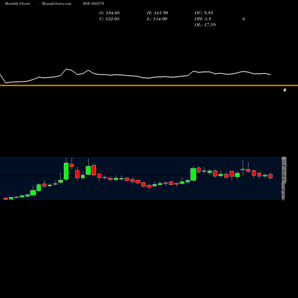The width and height of the screenshot is (298, 298).
Task: Click the tallest green candle near chart peak
Action: (x=66, y=171)
